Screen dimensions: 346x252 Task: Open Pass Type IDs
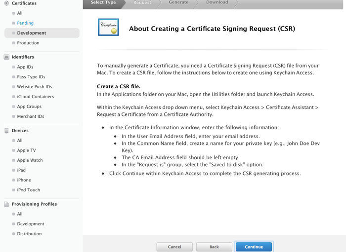point(31,77)
